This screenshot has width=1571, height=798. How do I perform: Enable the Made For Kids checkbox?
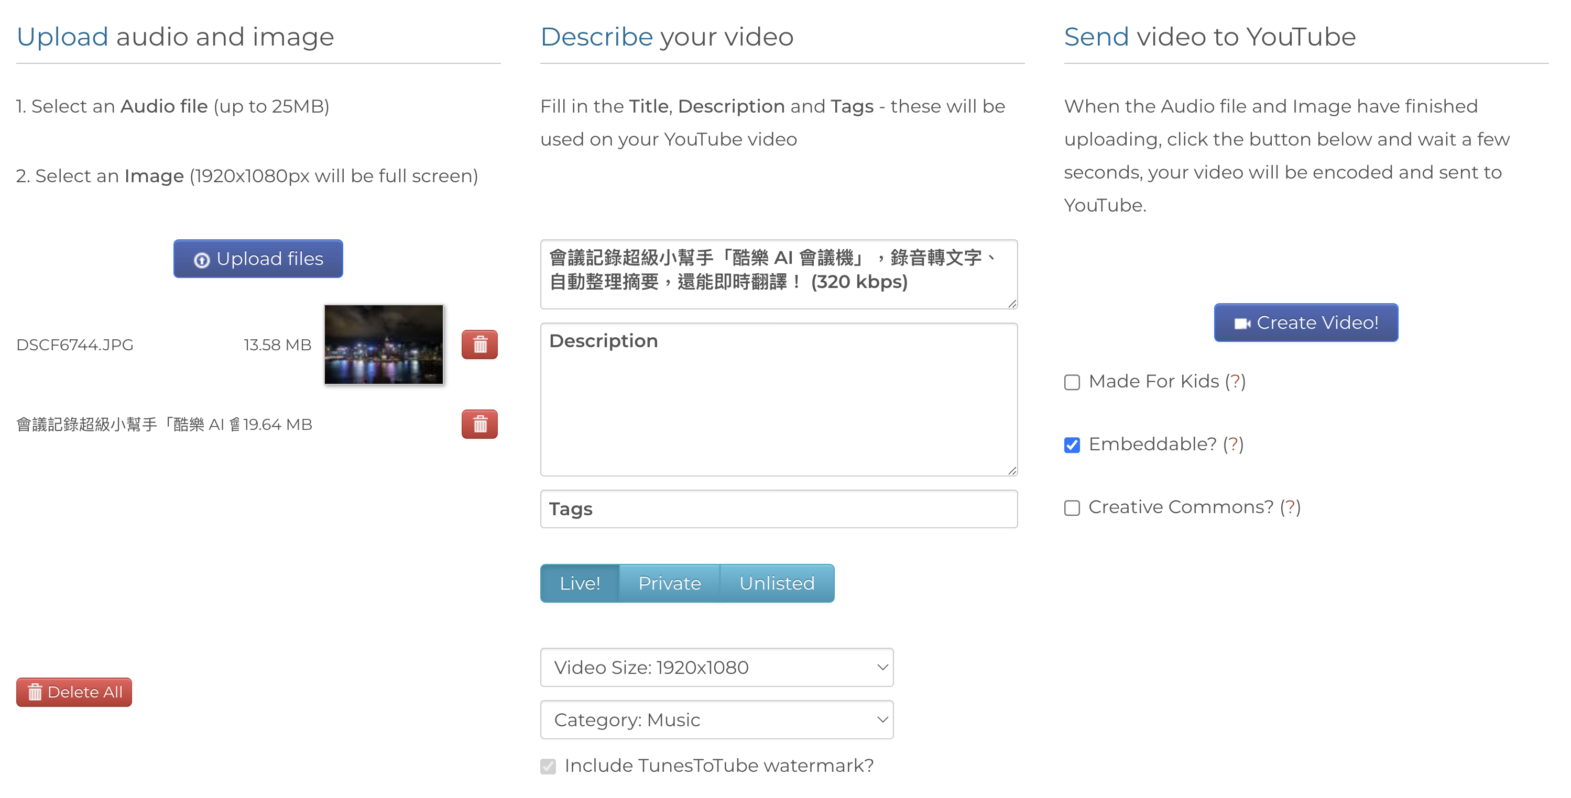tap(1072, 382)
